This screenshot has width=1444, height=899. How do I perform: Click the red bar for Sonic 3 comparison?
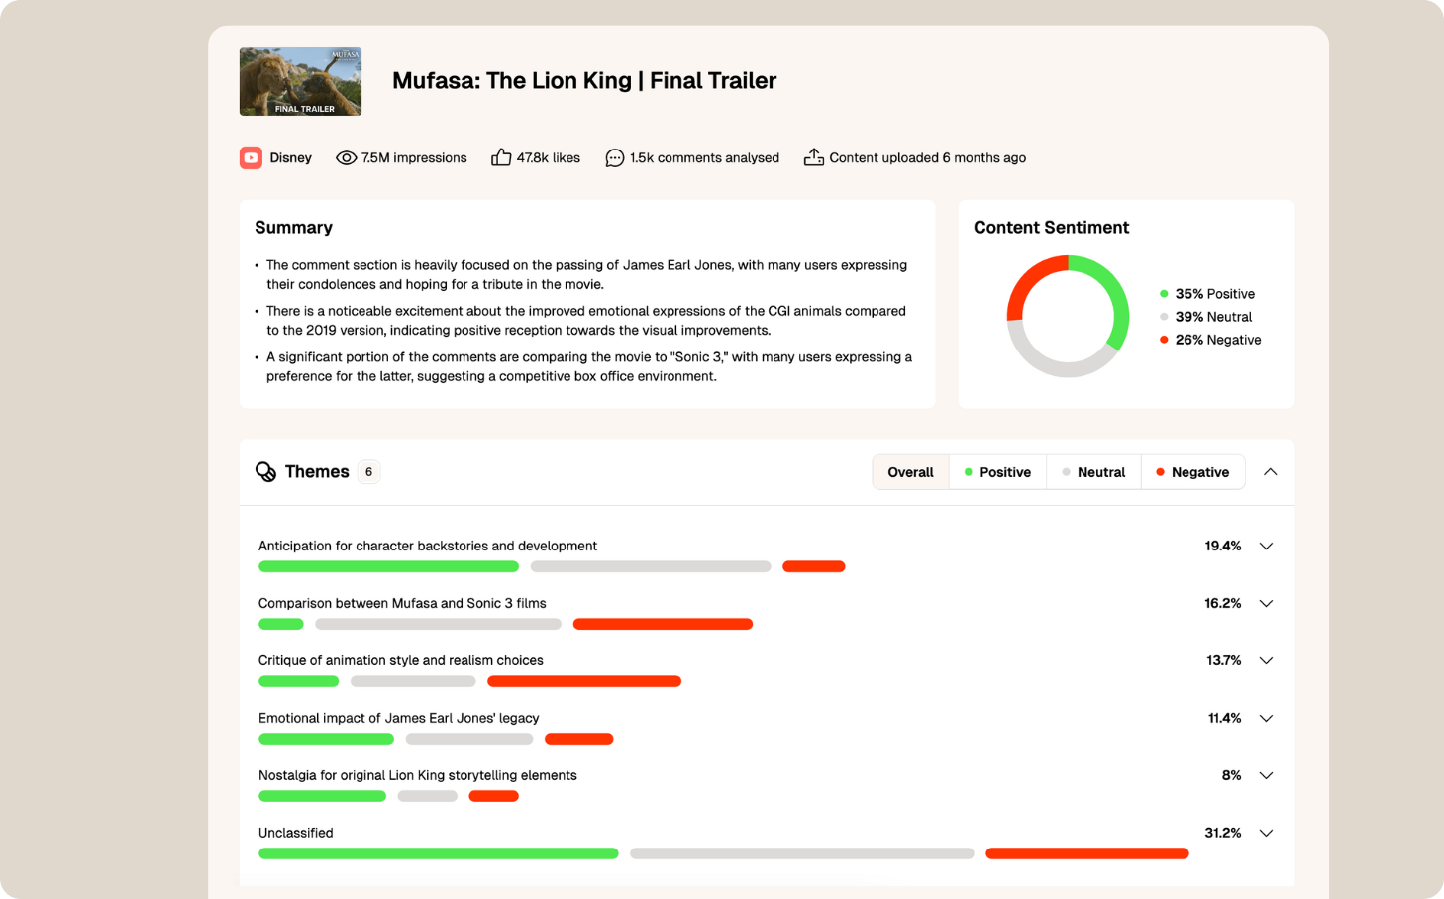[x=663, y=625]
